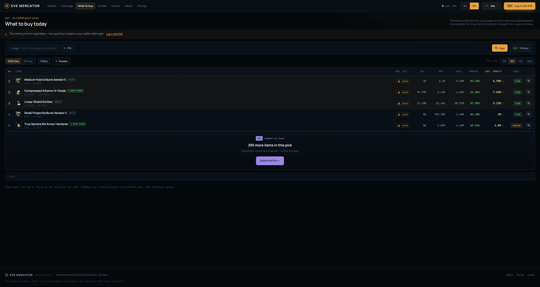
Task: Show 100 items per page
Action: point(520,61)
